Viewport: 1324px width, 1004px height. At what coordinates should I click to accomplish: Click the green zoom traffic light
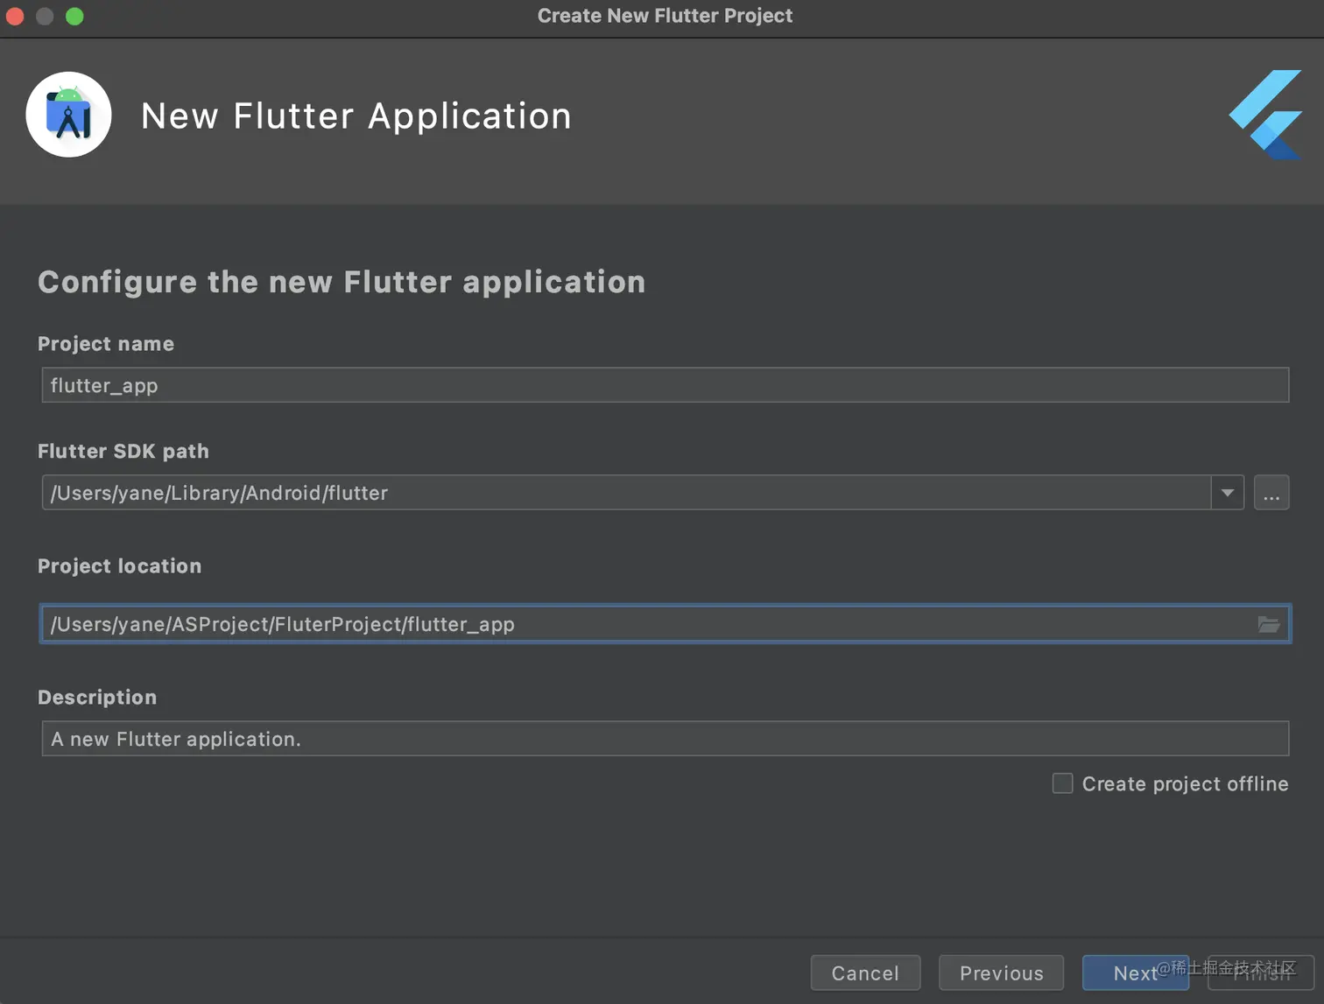(74, 16)
